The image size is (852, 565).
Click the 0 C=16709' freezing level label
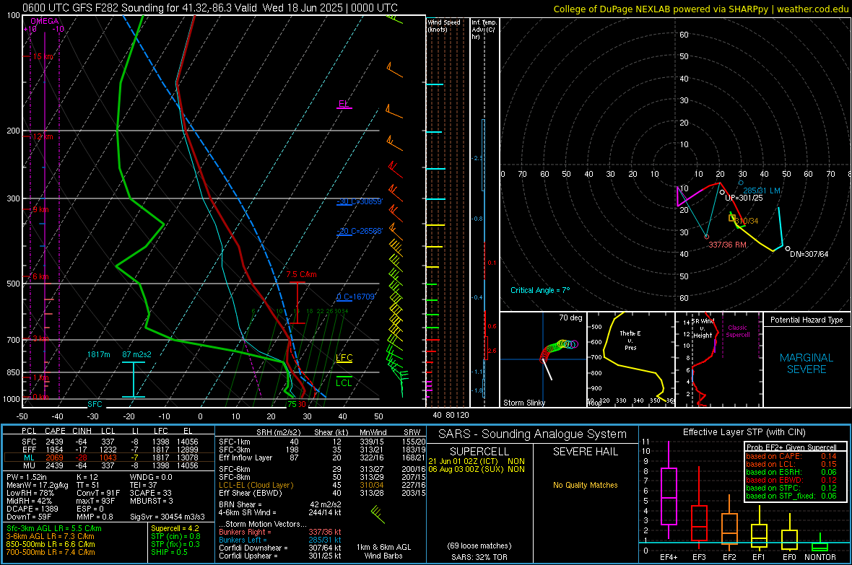click(x=356, y=297)
